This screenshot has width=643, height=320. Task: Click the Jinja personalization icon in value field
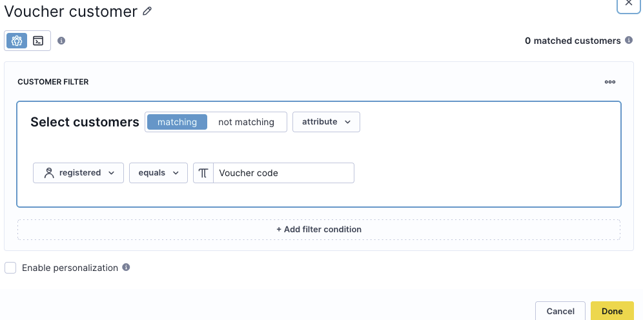pyautogui.click(x=203, y=173)
